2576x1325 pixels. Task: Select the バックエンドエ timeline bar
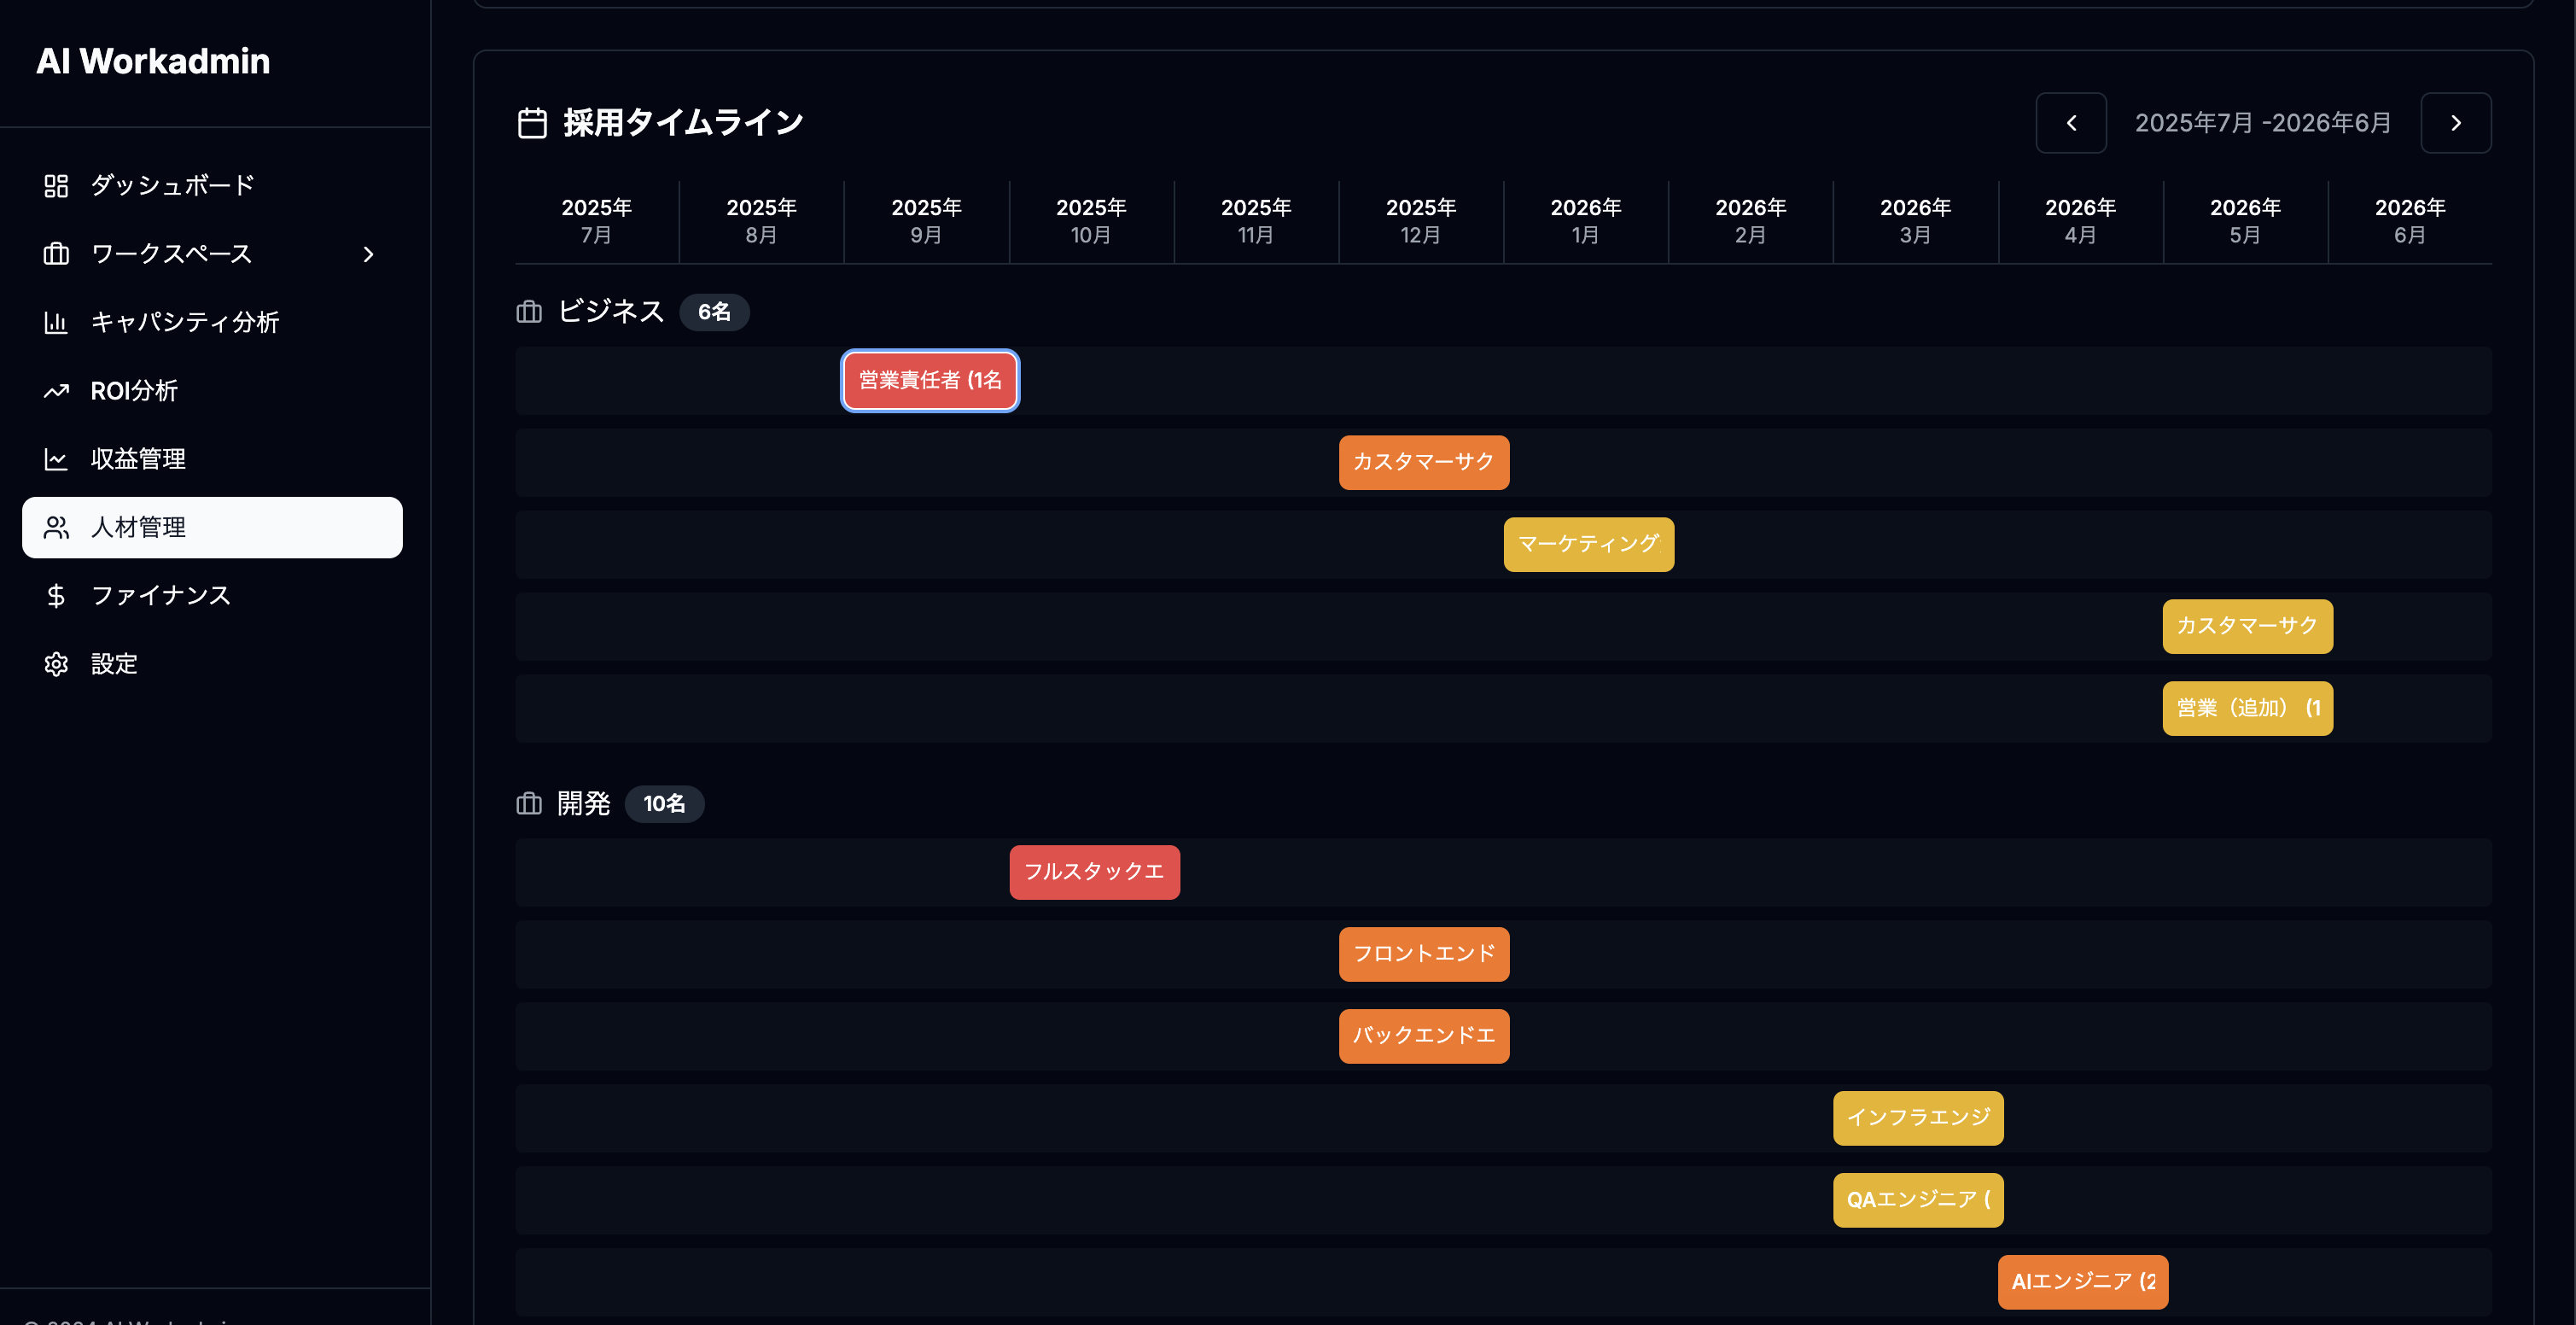[1424, 1036]
